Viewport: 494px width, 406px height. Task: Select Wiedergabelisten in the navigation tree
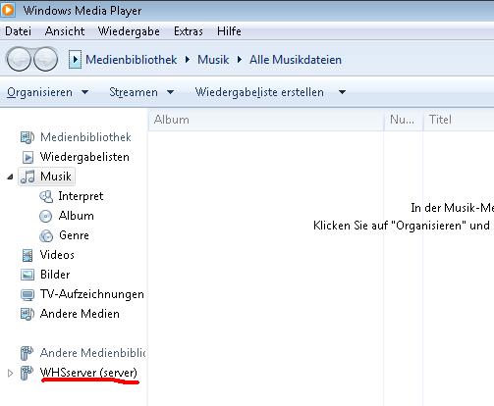(84, 157)
